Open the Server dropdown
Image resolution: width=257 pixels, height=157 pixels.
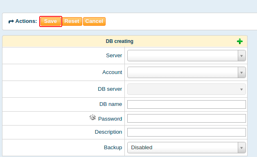point(186,56)
